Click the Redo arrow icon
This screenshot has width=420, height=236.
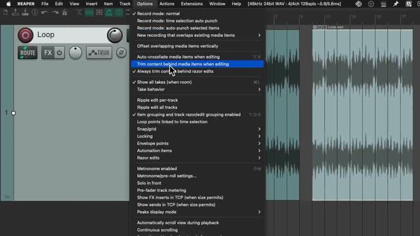pos(55,12)
